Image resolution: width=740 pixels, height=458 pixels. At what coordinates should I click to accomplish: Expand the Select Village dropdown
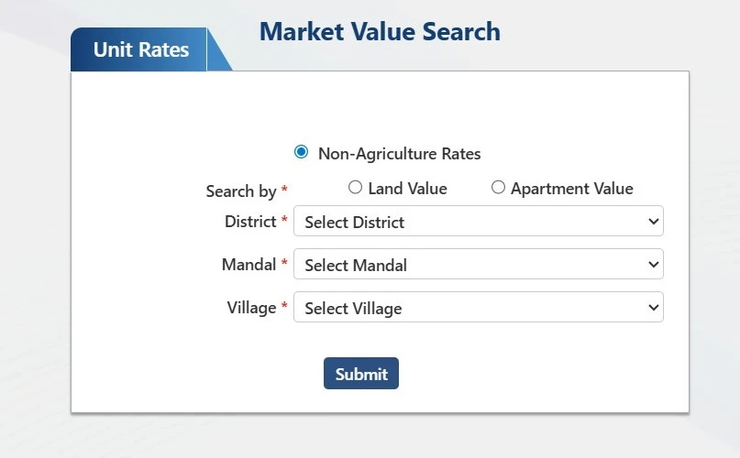[x=477, y=308]
